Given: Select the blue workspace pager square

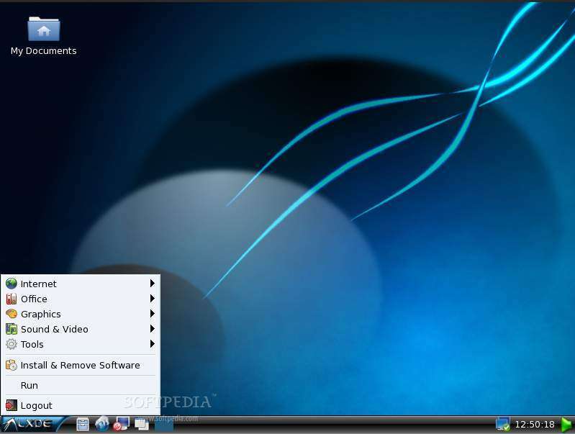Looking at the screenshot, I should tap(163, 425).
